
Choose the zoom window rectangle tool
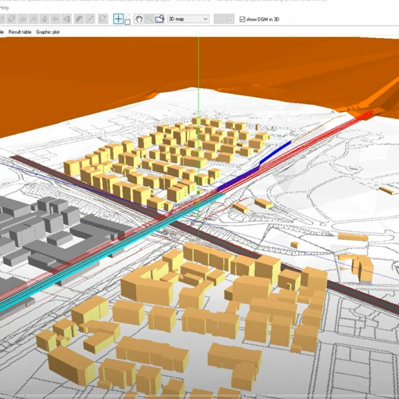(160, 19)
